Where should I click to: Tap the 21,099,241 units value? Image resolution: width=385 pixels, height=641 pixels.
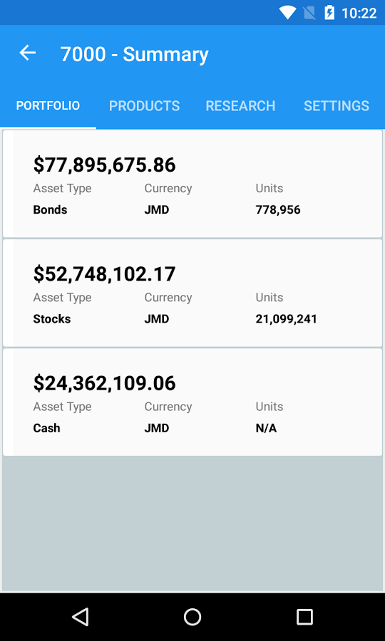pyautogui.click(x=287, y=319)
